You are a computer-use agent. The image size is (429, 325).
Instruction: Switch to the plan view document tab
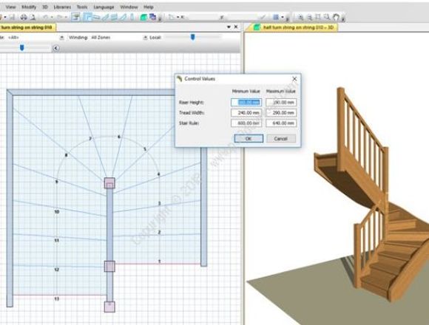[x=27, y=27]
